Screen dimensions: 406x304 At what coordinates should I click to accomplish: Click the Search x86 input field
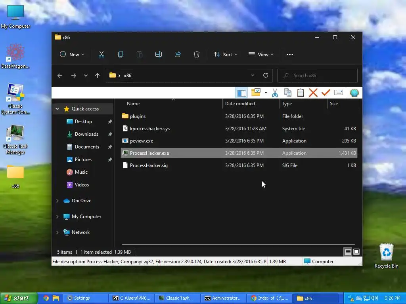coord(318,76)
